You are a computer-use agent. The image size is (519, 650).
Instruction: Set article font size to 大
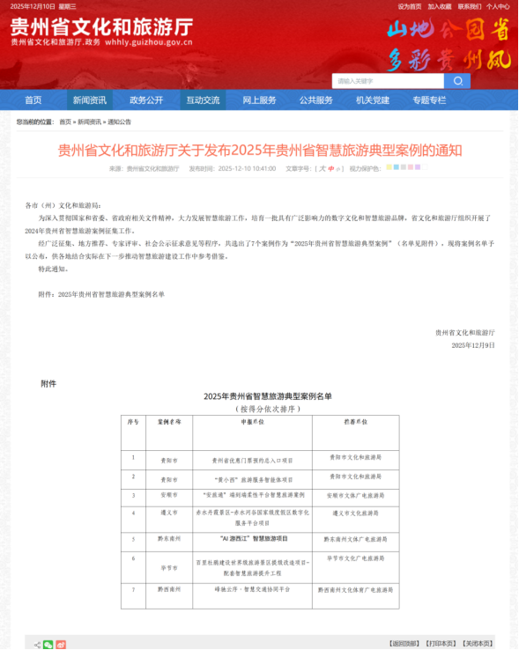pos(323,168)
